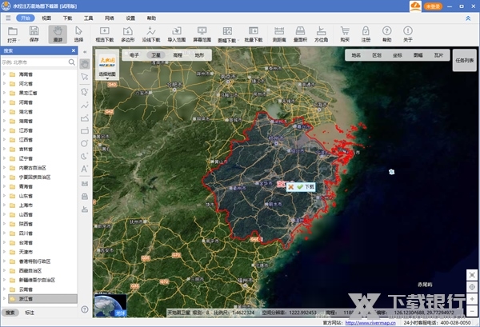
Task: Click the 测距离 measure distance tool
Action: [279, 33]
